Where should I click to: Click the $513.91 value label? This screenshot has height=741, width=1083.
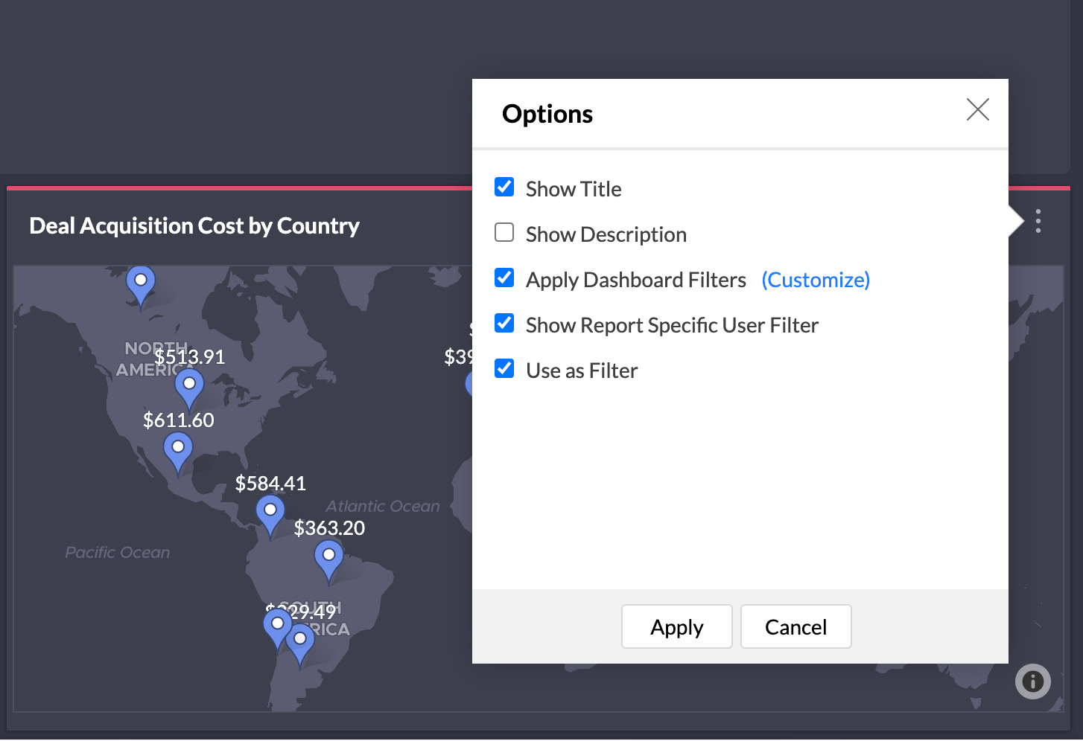click(189, 356)
